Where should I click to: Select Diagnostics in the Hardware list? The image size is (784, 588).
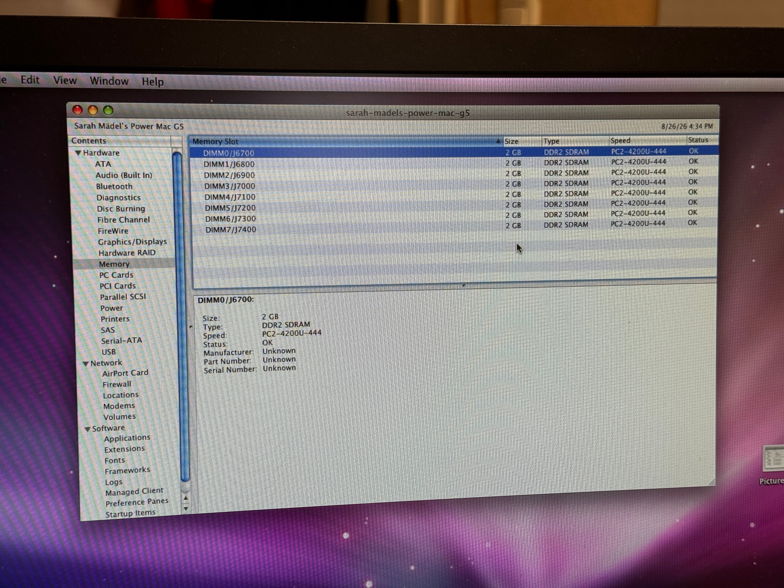[x=118, y=198]
